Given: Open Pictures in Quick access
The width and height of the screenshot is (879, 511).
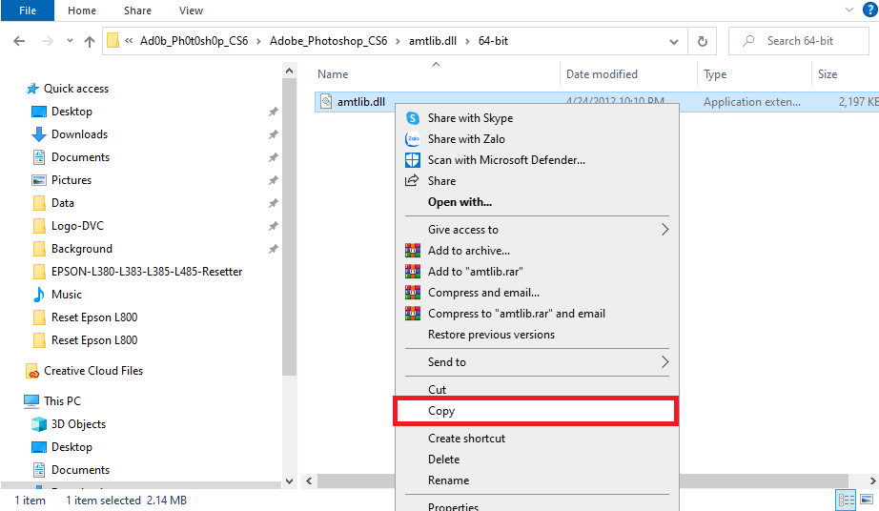Looking at the screenshot, I should (x=72, y=180).
